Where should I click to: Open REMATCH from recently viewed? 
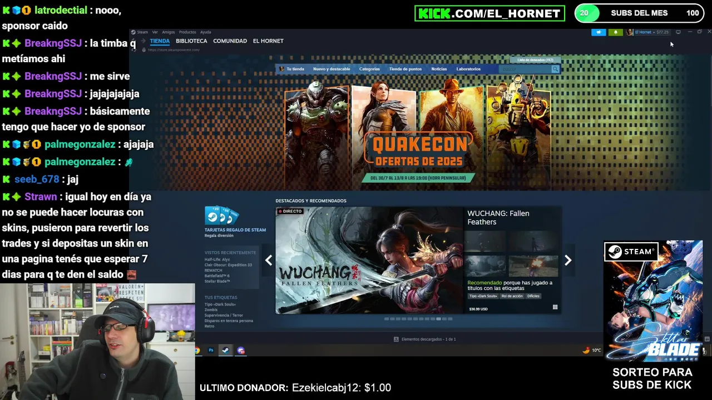coord(213,271)
